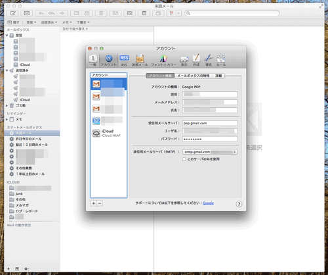Open the 迷惑メール junk mail preferences pane
Viewport: 328px width, 275px height.
[x=140, y=60]
